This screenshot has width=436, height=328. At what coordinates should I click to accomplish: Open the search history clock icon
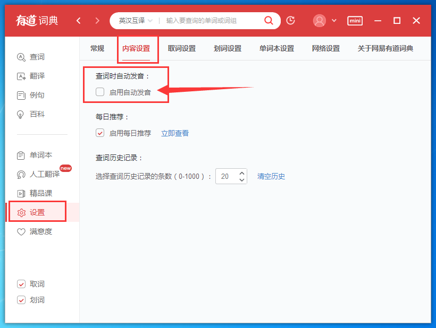[290, 21]
